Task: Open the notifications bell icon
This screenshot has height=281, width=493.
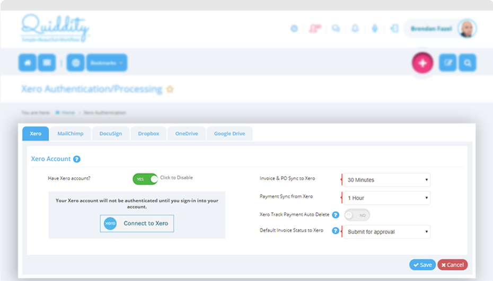Action: (x=355, y=29)
